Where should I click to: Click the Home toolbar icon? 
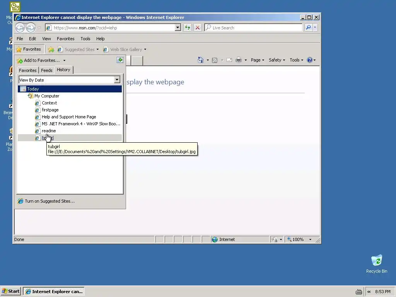201,60
